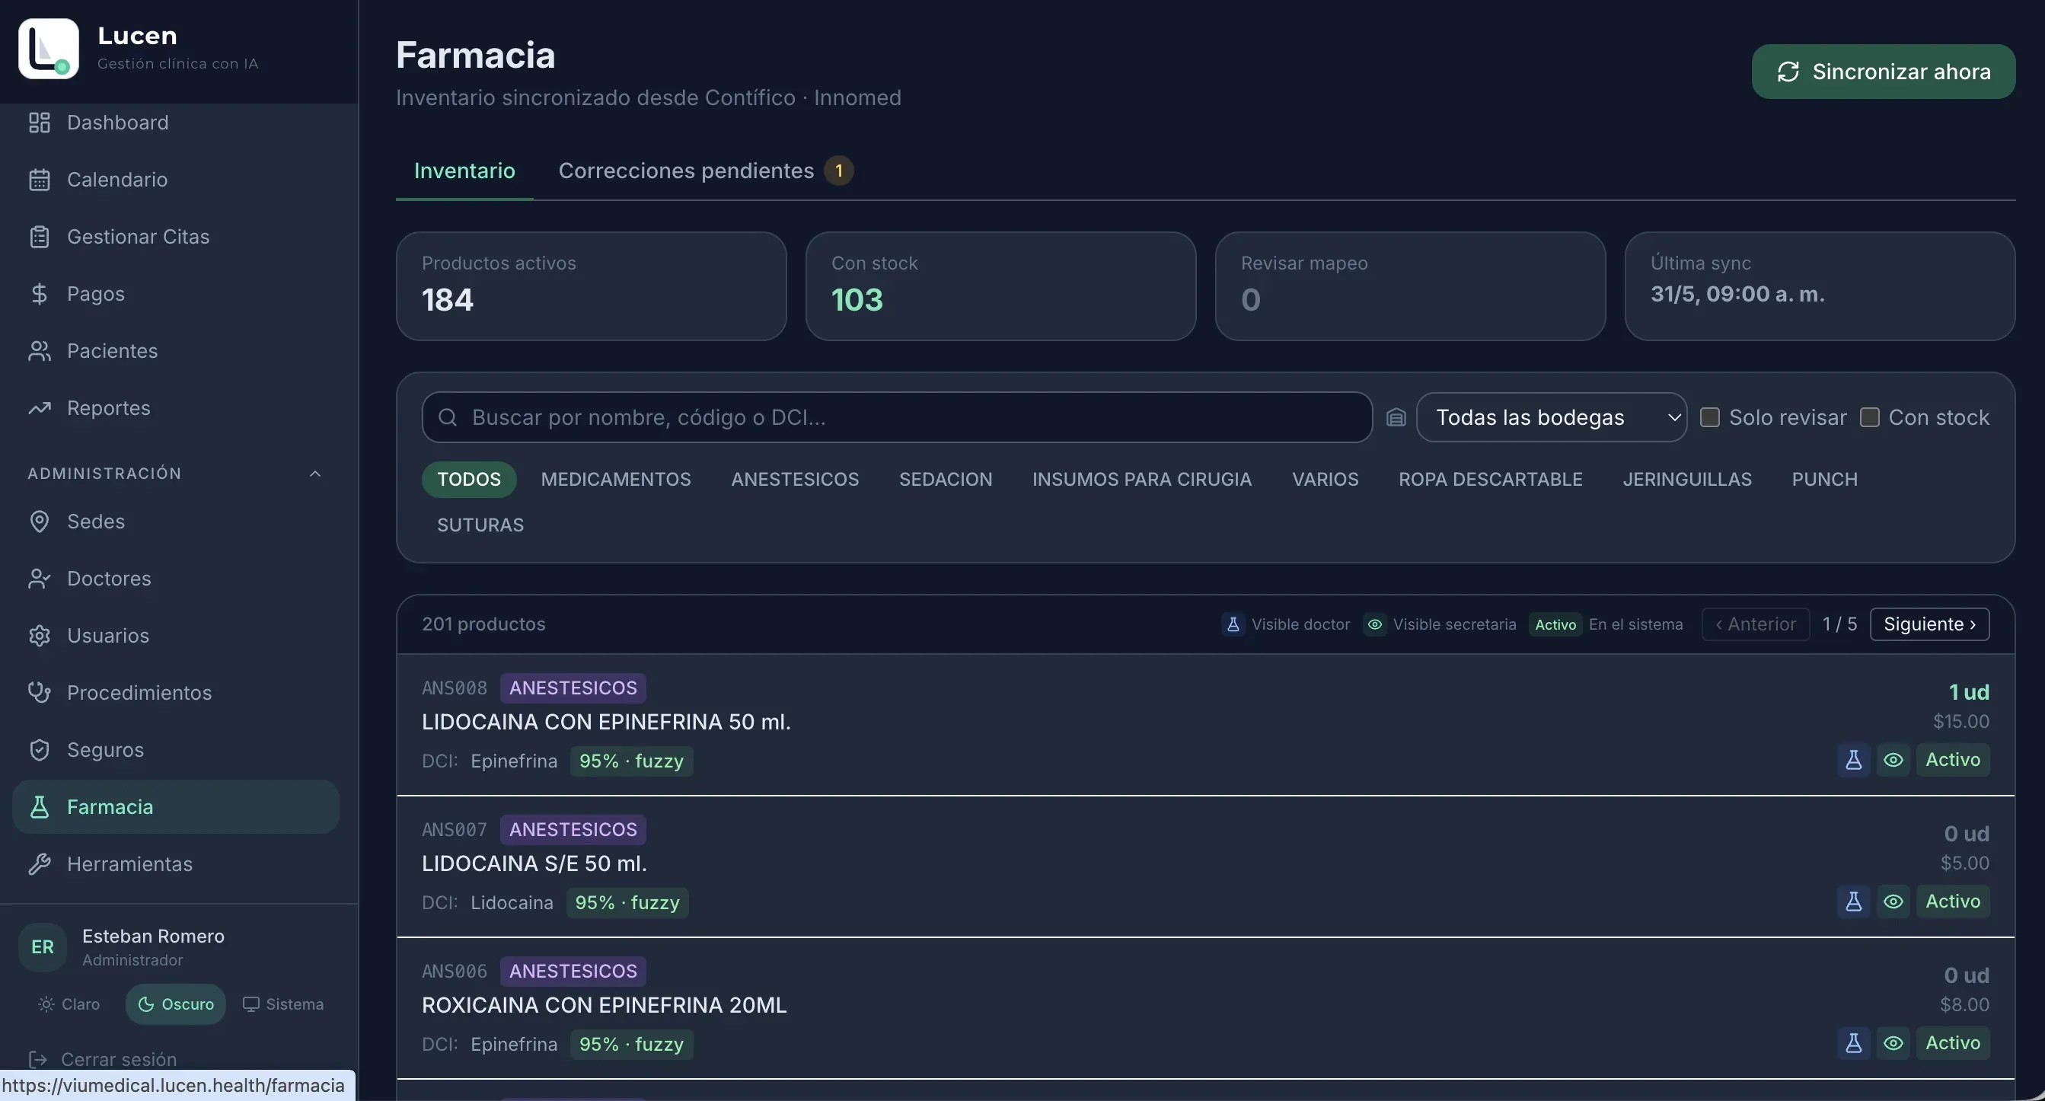Screen dimensions: 2045x1101
Task: Click the ER user avatar
Action: (x=43, y=947)
